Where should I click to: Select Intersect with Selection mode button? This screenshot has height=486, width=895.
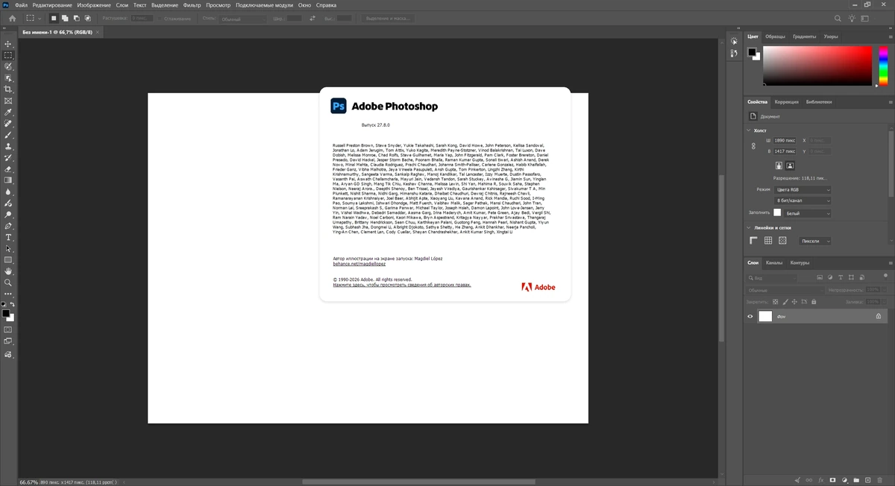88,17
